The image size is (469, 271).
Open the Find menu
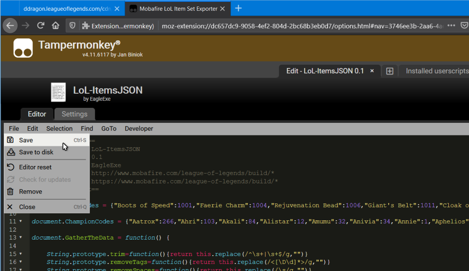click(x=87, y=128)
